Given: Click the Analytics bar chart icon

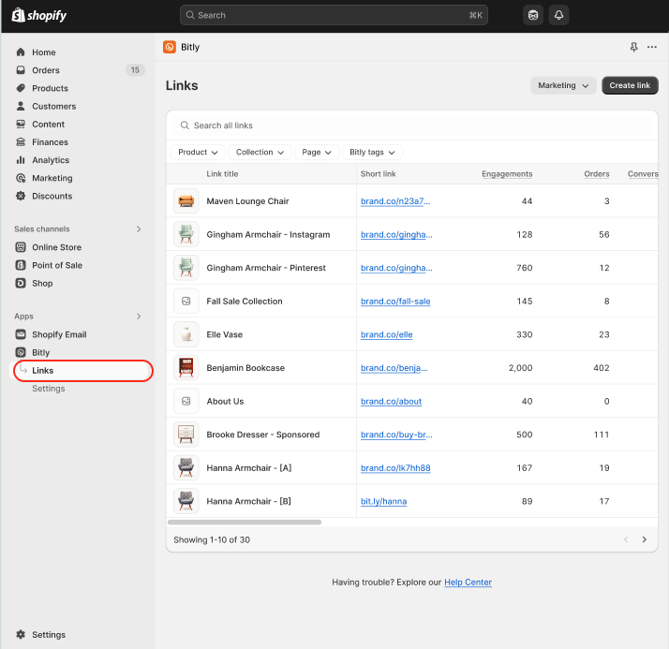Looking at the screenshot, I should click(x=21, y=160).
